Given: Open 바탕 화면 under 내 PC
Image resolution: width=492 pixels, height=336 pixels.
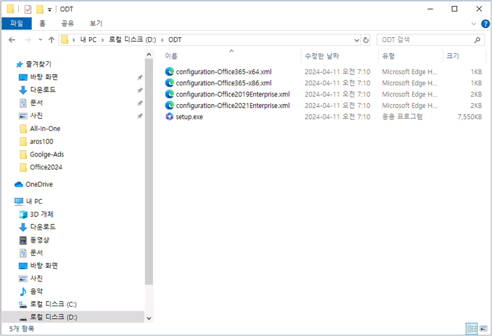Looking at the screenshot, I should pyautogui.click(x=38, y=266).
